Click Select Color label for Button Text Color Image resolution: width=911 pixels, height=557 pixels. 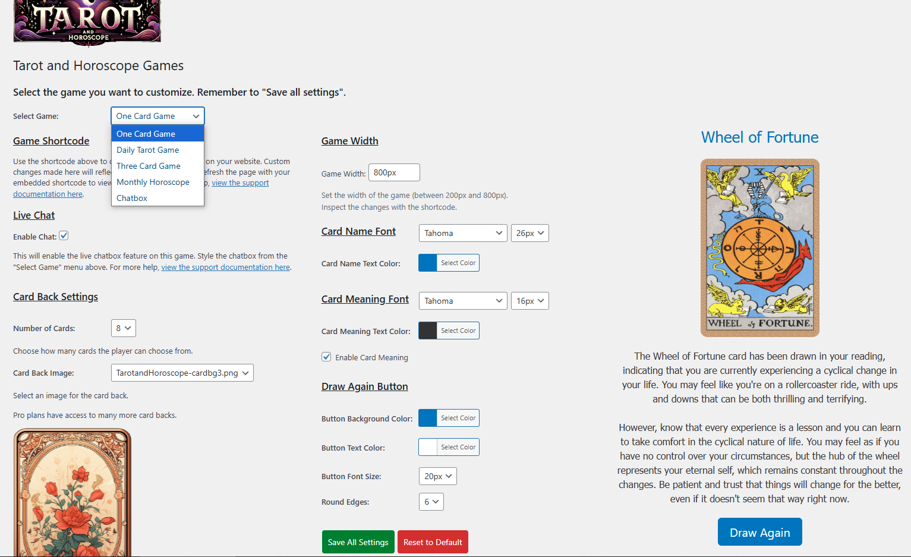pyautogui.click(x=458, y=447)
